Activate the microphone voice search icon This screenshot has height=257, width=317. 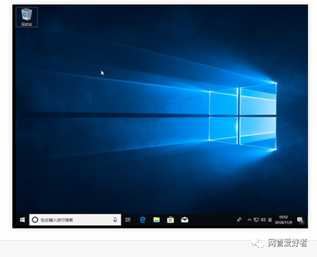click(x=115, y=220)
